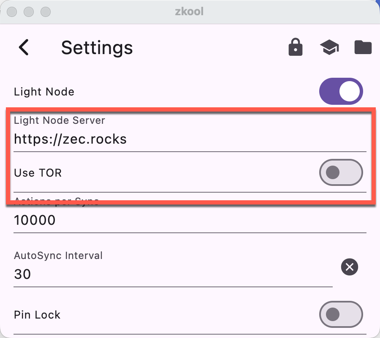The width and height of the screenshot is (380, 338).
Task: Click the https://zec.rocks server address
Action: [71, 139]
